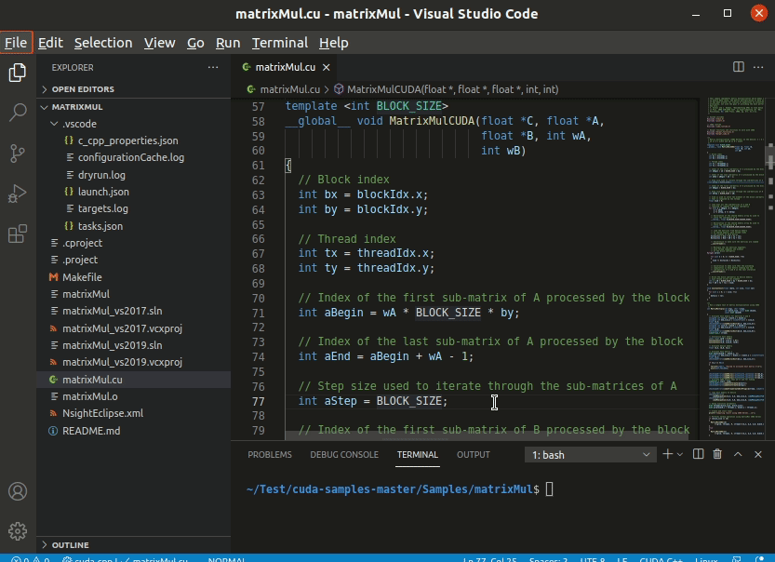This screenshot has height=562, width=775.
Task: Open the Go menu
Action: coord(195,43)
